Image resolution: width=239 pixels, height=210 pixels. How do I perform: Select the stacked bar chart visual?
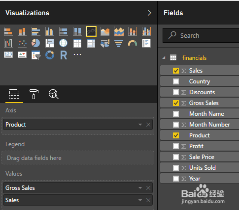click(8, 31)
